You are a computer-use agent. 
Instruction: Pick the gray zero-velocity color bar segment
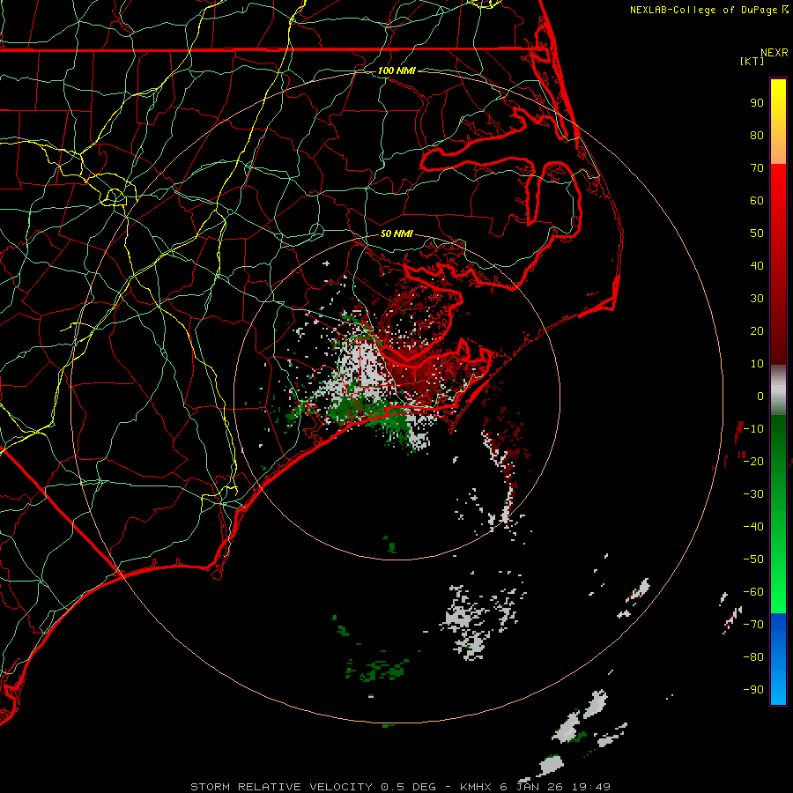click(x=778, y=390)
